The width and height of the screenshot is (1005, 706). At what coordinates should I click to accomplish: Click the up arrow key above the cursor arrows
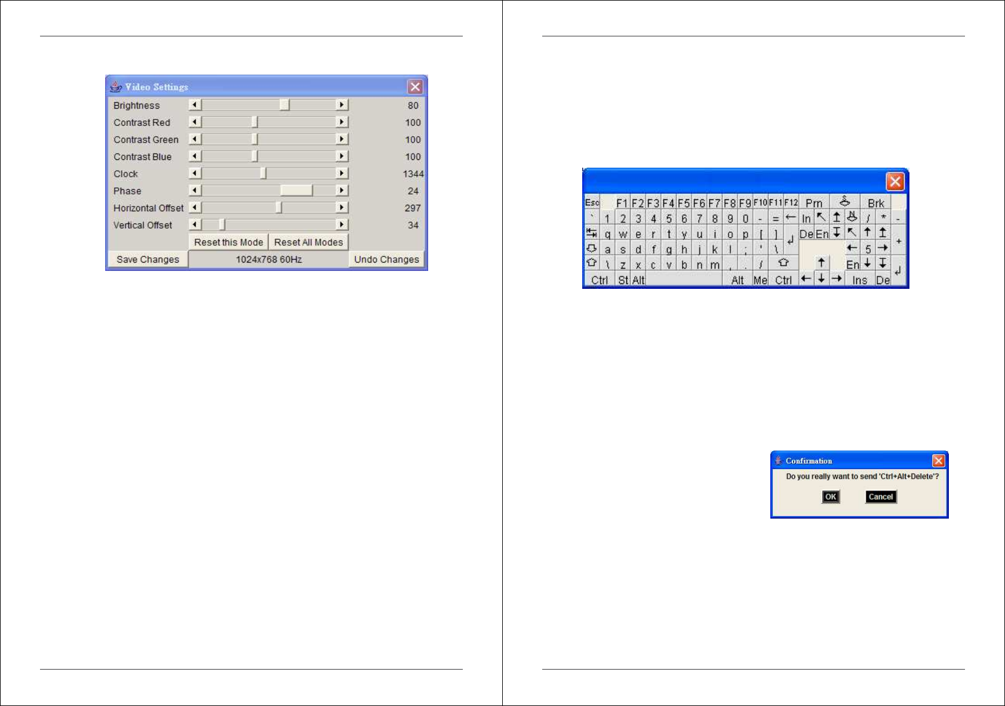(x=822, y=263)
